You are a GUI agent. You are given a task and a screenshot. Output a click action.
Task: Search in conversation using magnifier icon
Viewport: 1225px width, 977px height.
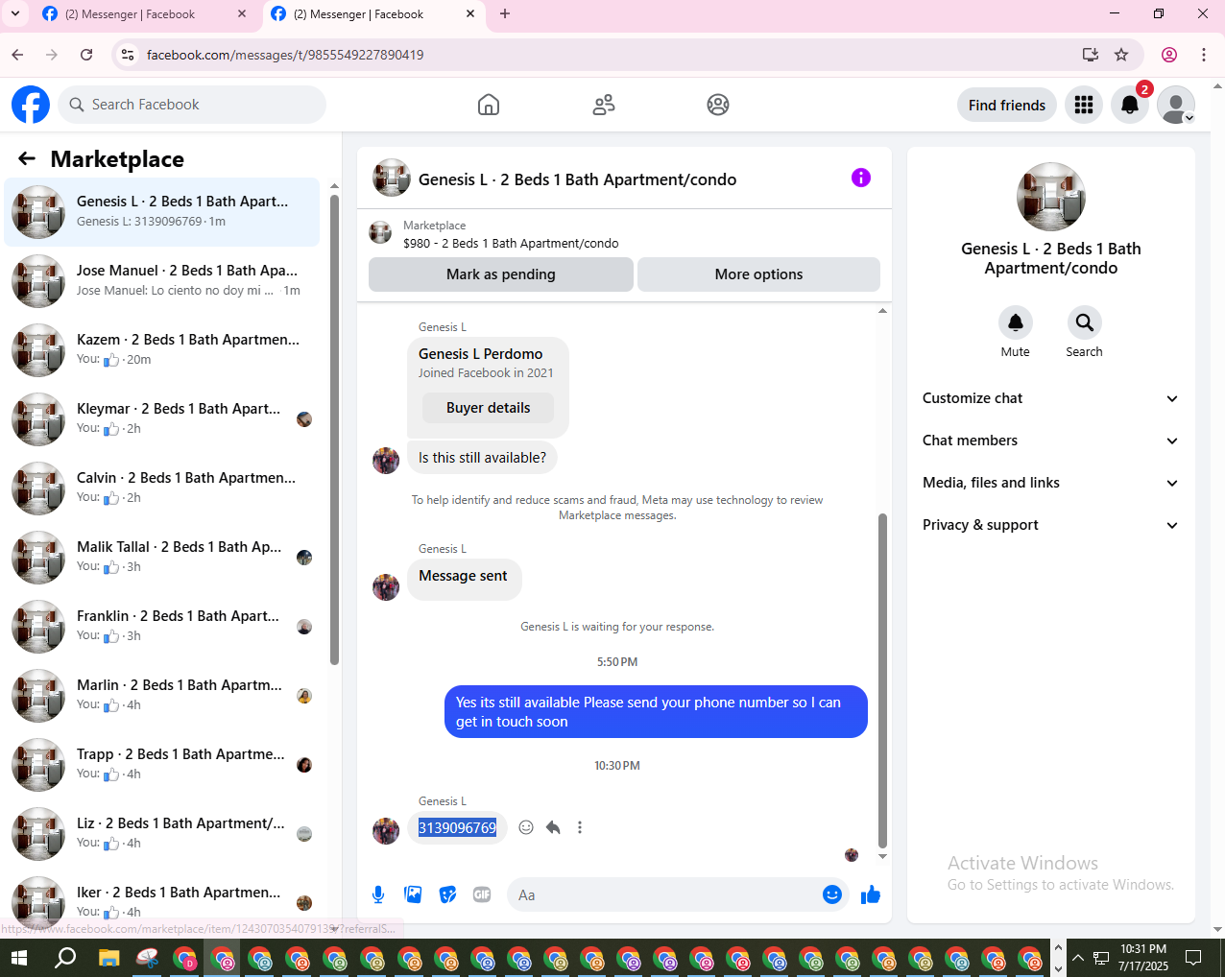coord(1085,322)
